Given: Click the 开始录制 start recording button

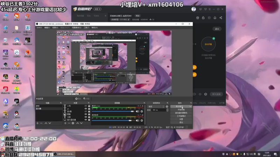Looking at the screenshot, I should tap(181, 110).
